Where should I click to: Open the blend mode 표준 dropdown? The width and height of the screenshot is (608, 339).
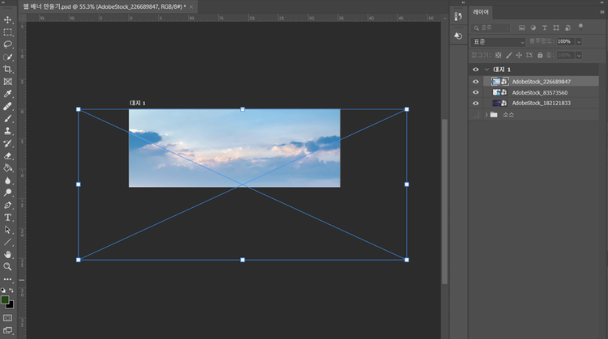click(x=498, y=42)
